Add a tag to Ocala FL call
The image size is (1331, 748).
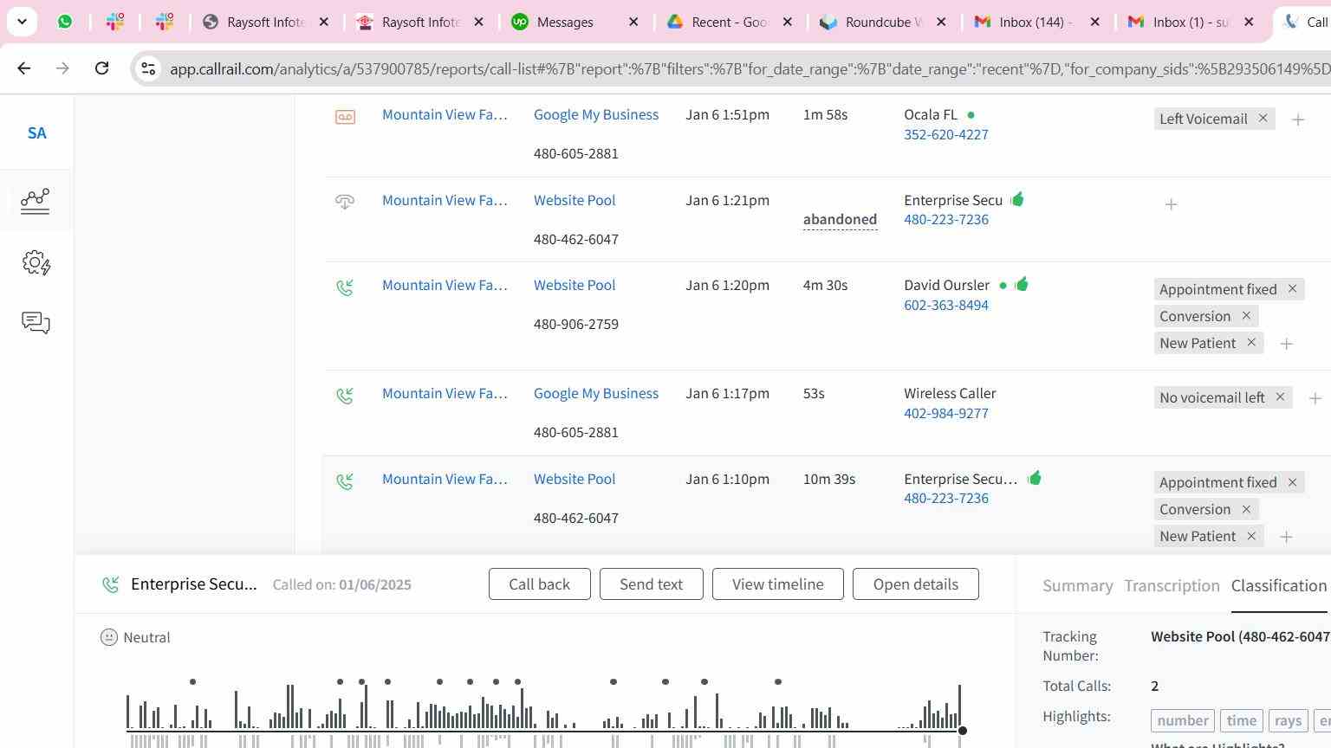point(1298,120)
